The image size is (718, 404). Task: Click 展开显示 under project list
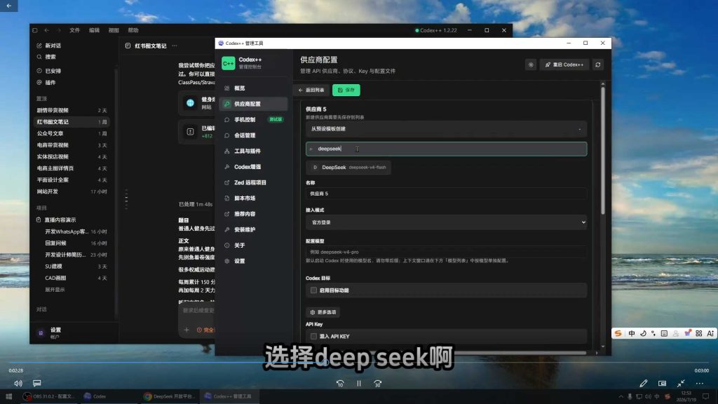tap(55, 290)
